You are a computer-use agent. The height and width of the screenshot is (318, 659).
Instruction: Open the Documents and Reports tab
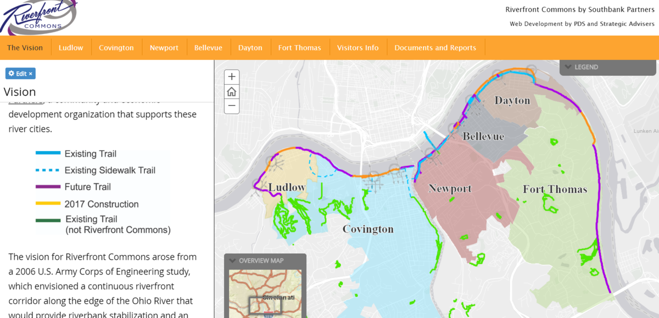point(435,48)
